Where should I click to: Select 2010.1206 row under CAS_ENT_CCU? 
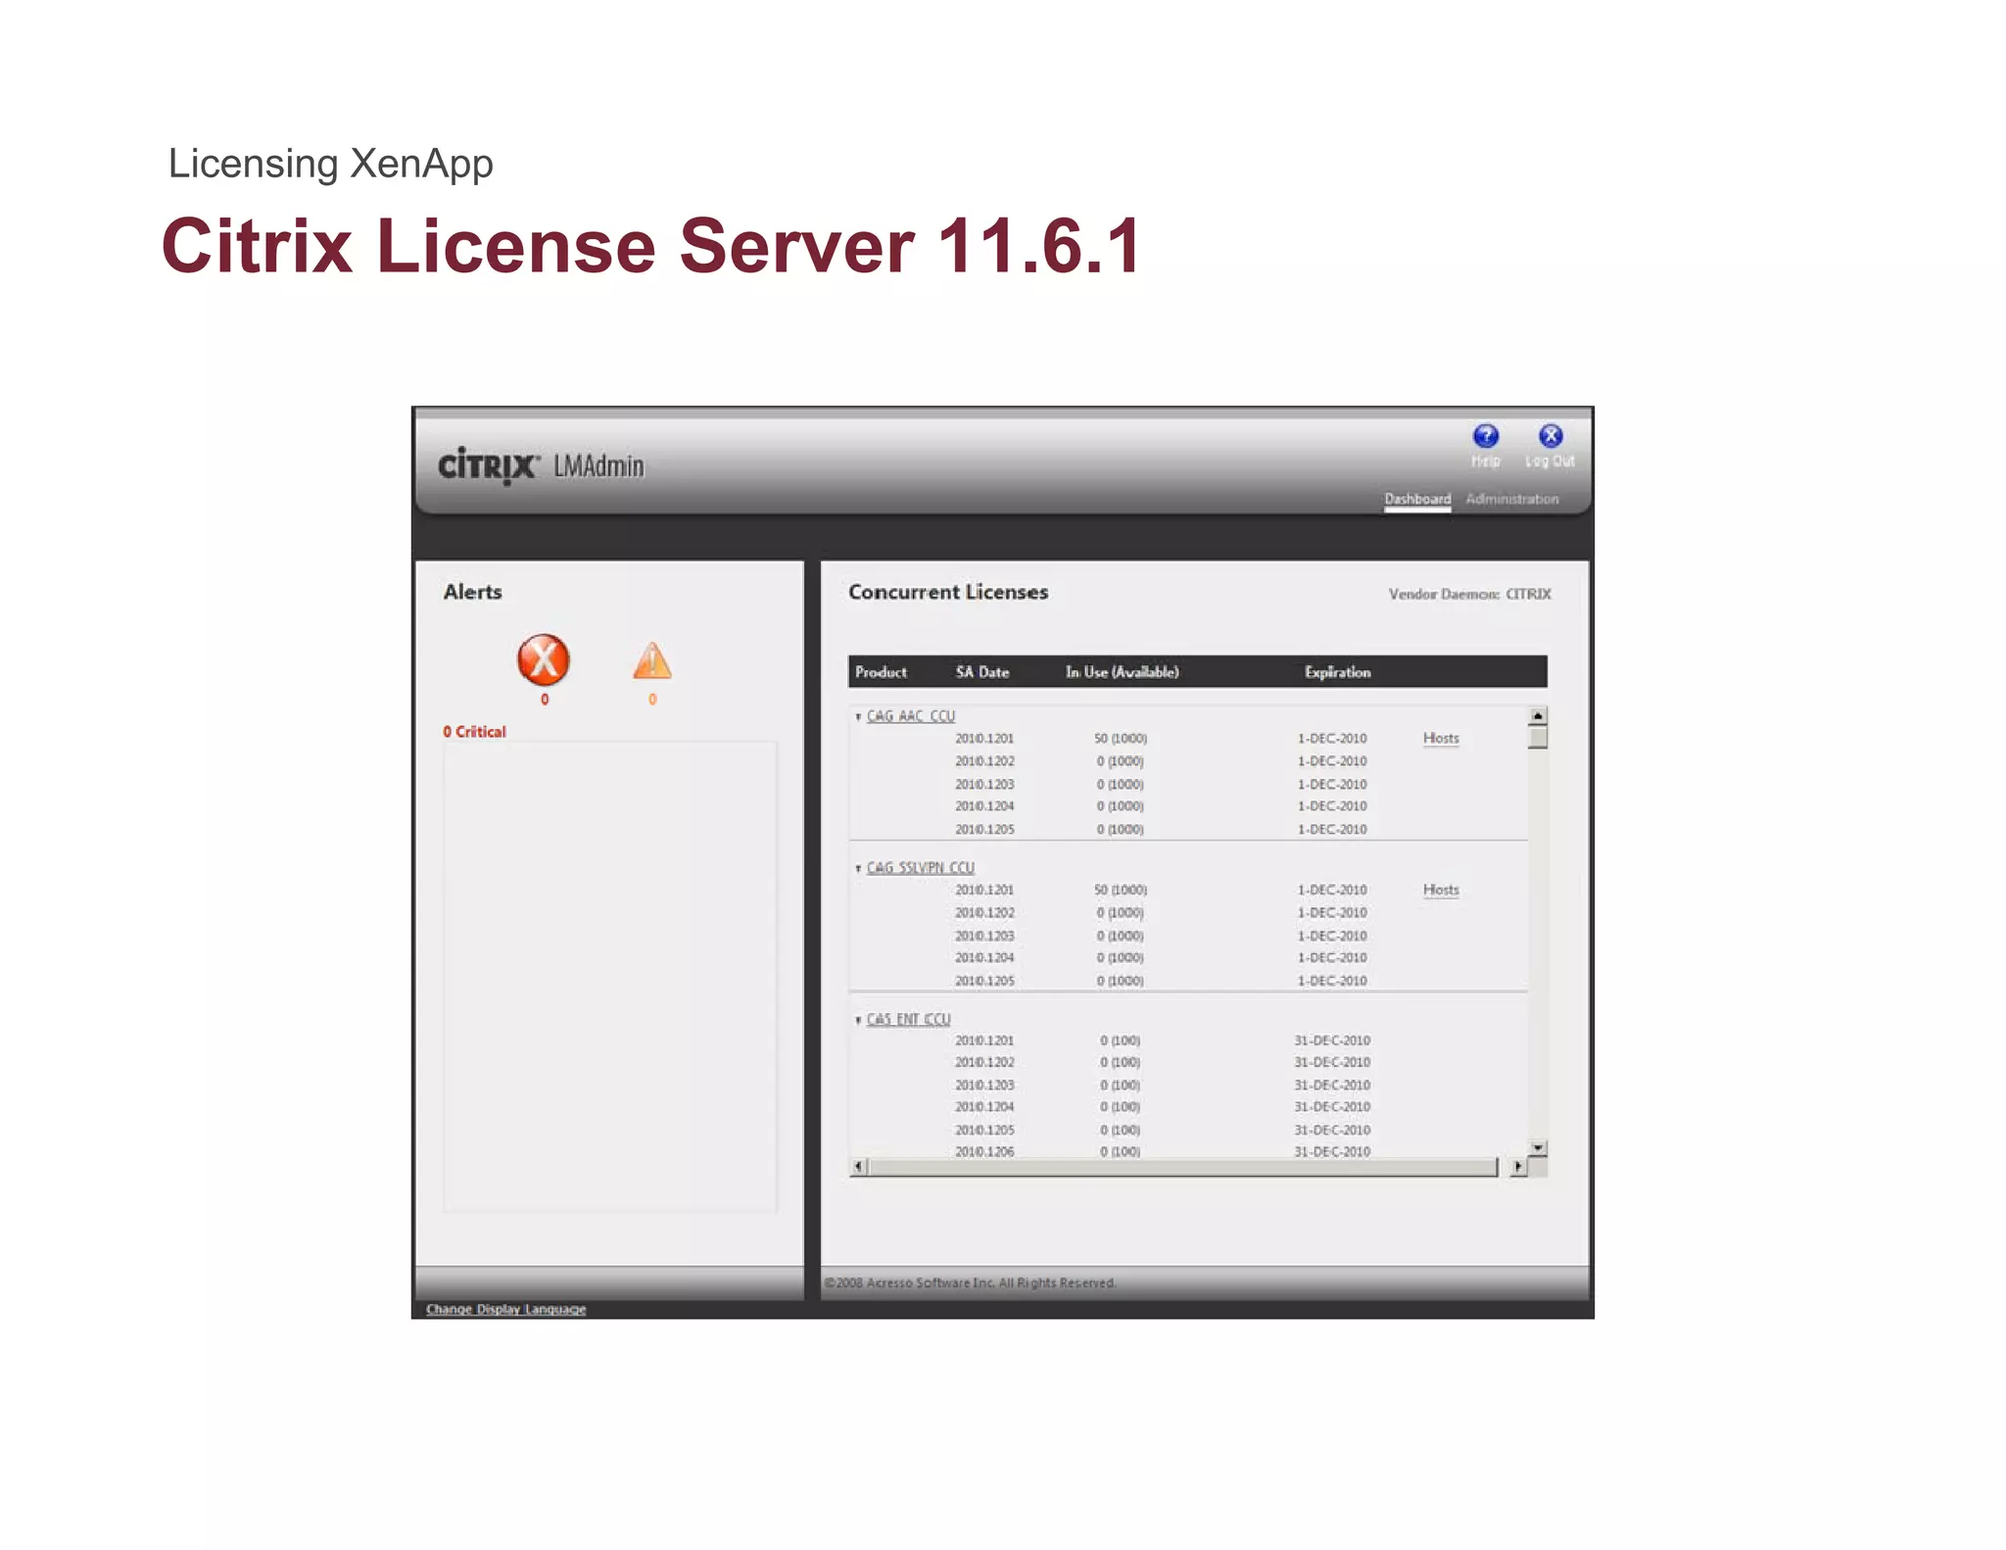click(1187, 1151)
